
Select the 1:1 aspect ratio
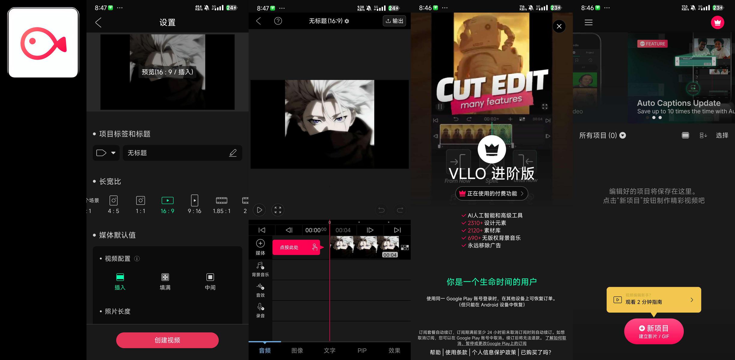141,205
